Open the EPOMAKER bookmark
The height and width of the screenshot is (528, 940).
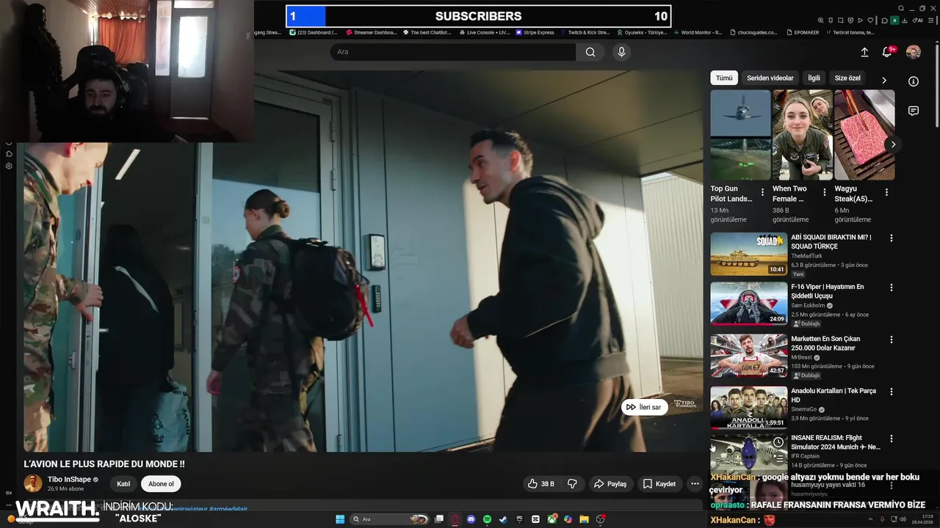803,32
